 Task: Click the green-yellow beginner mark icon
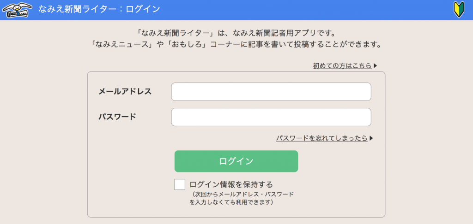tap(459, 10)
